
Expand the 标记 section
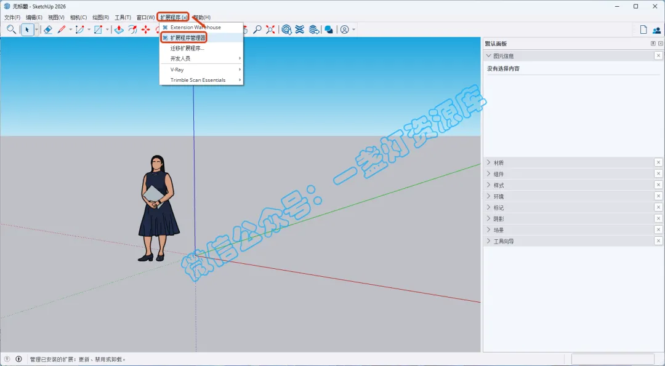point(488,207)
